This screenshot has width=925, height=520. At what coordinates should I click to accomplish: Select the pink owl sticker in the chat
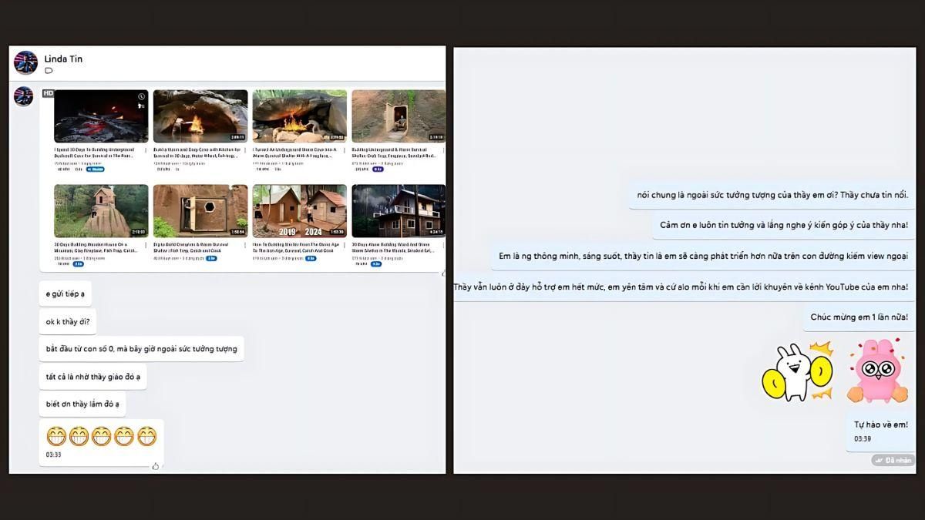click(876, 370)
